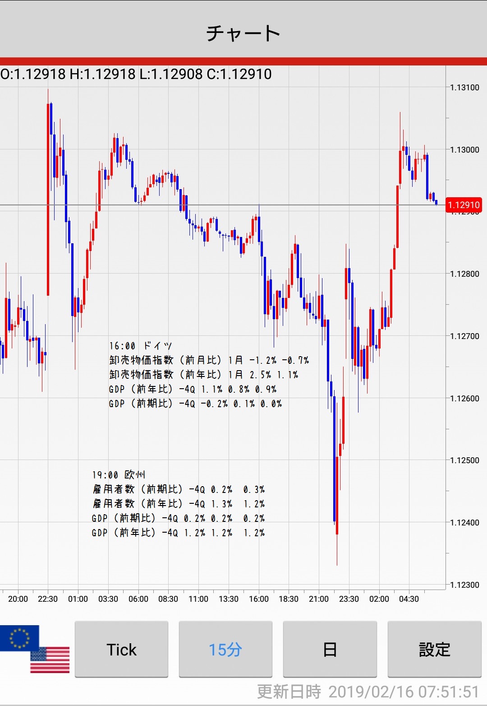Switch to the Tick chart view
The width and height of the screenshot is (487, 706).
(x=121, y=650)
